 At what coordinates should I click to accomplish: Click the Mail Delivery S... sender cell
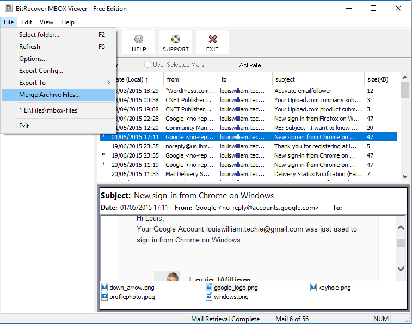pyautogui.click(x=188, y=174)
